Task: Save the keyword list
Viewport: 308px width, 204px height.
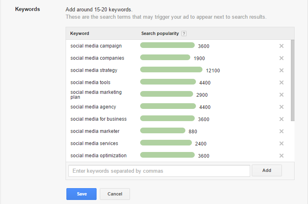Action: click(x=81, y=194)
